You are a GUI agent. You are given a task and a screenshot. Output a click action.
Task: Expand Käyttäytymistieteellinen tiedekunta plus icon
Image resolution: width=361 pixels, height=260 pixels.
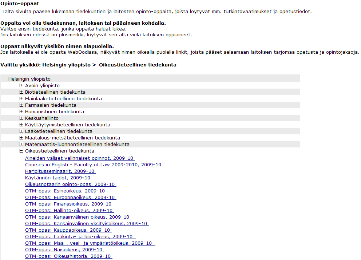click(x=21, y=125)
